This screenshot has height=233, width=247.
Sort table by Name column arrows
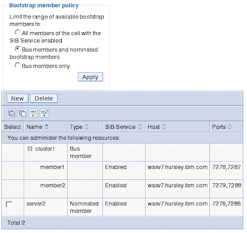pyautogui.click(x=46, y=127)
